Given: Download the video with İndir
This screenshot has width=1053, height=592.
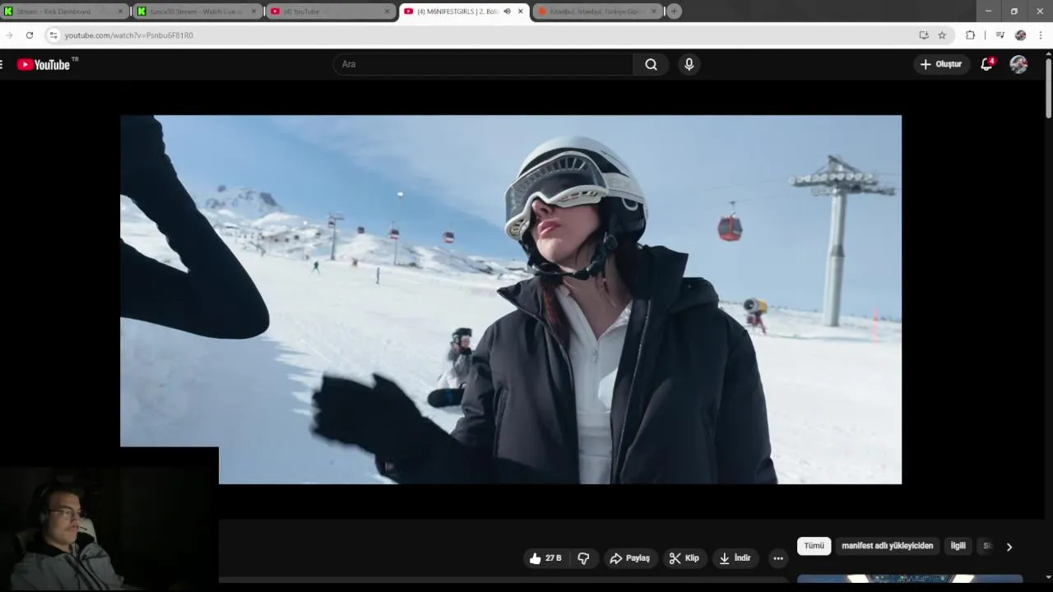Looking at the screenshot, I should (x=735, y=558).
